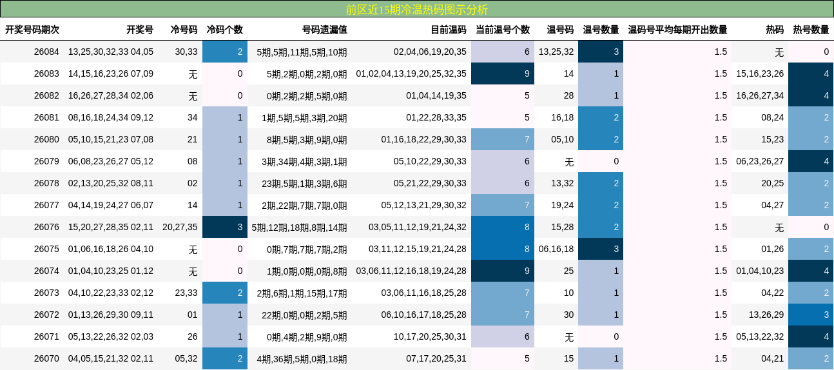This screenshot has width=834, height=370.
Task: Select the 热号数量 column header
Action: pos(811,30)
